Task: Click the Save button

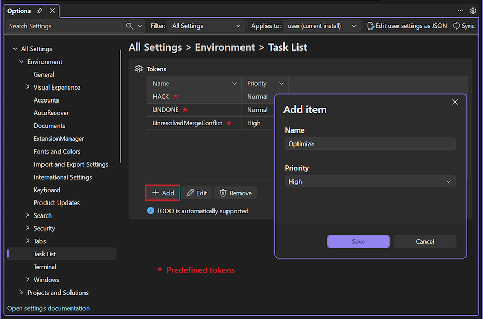Action: click(x=358, y=241)
